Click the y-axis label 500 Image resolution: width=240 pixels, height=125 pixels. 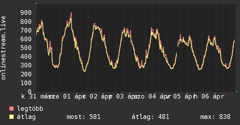(26, 48)
